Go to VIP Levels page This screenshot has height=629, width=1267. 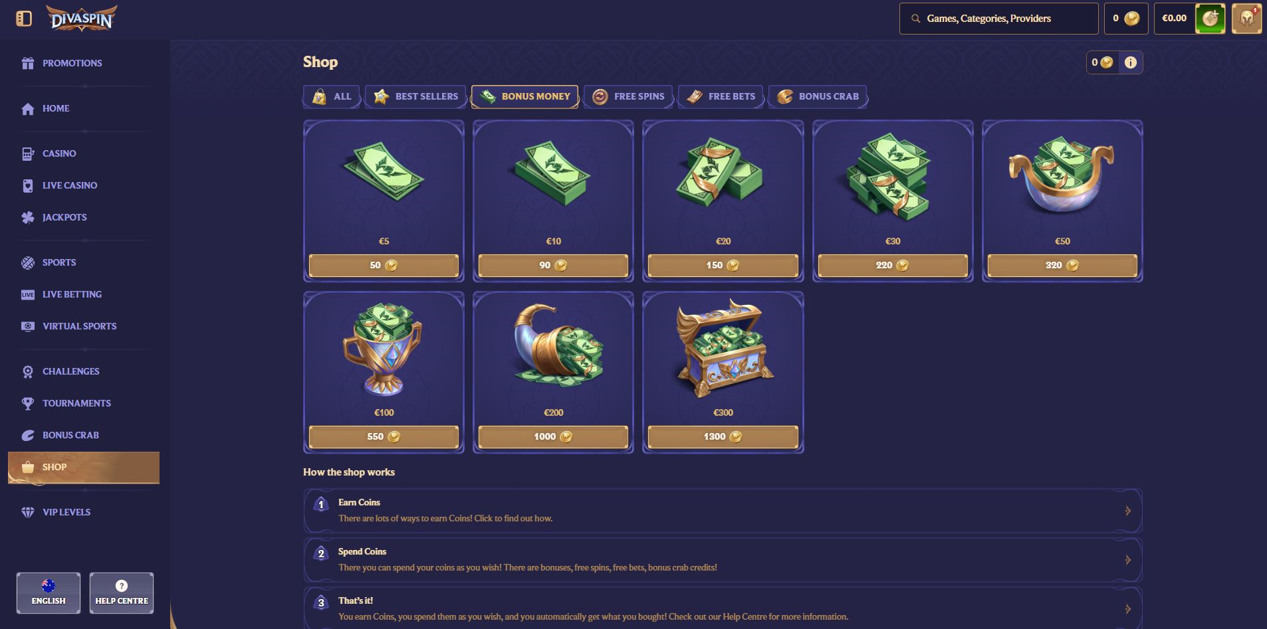click(x=66, y=512)
